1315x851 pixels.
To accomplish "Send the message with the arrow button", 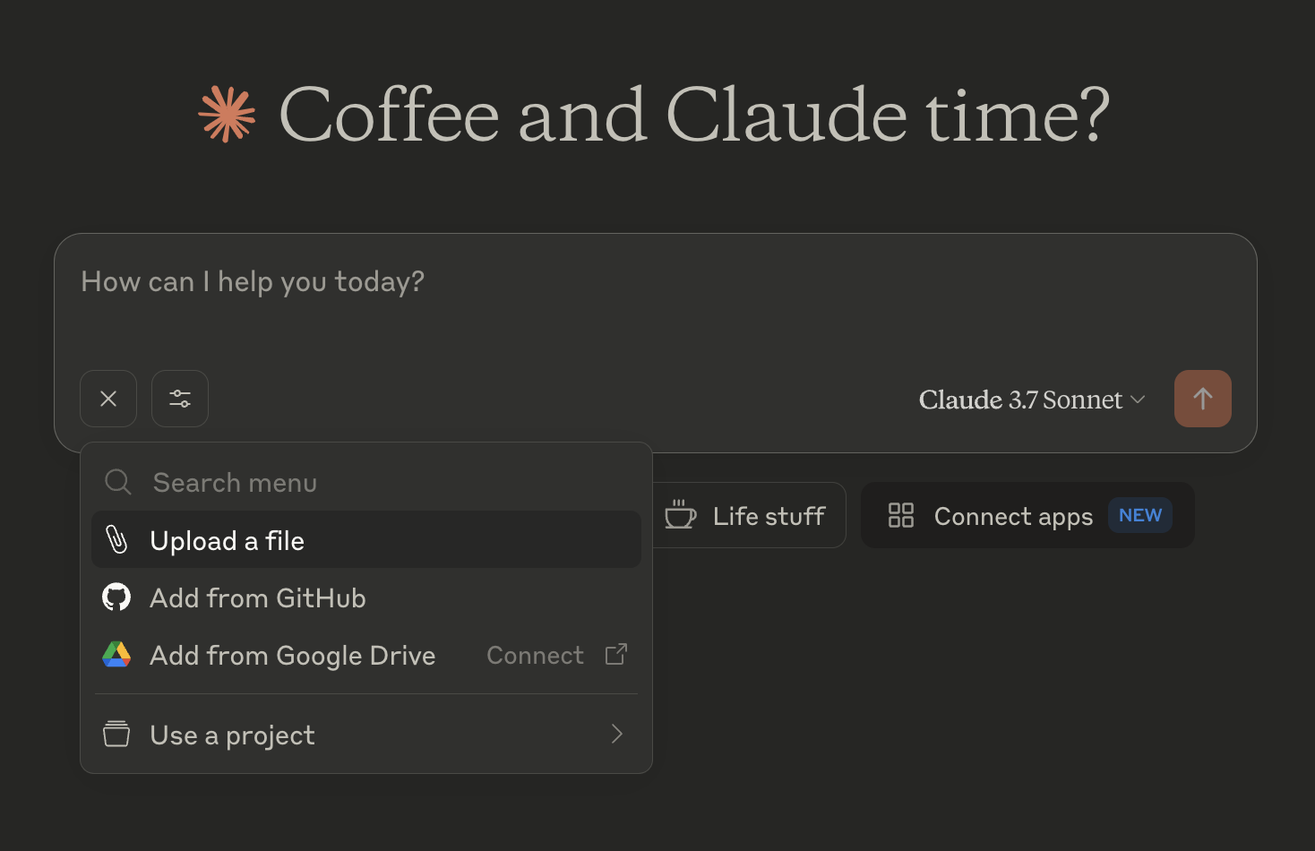I will 1202,399.
